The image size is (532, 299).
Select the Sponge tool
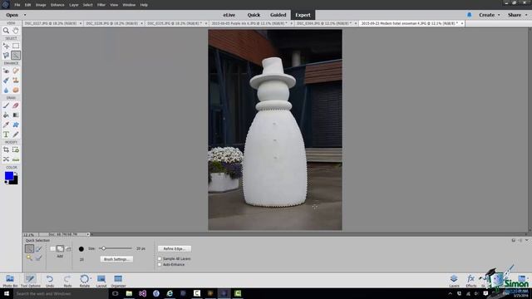click(x=16, y=90)
